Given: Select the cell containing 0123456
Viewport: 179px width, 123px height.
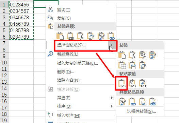Looking at the screenshot, I should pos(21,4).
